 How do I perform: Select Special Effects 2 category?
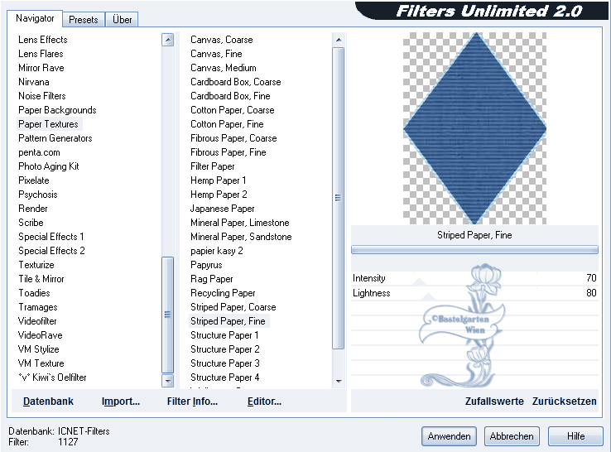[51, 251]
